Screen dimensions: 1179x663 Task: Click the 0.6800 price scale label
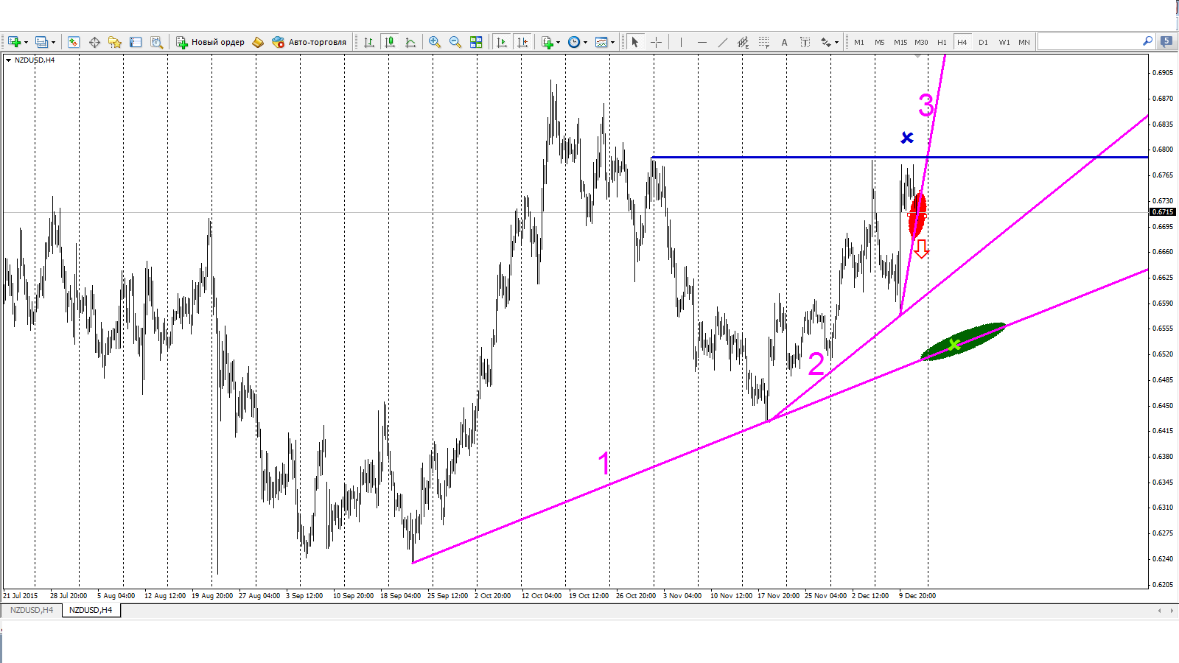pyautogui.click(x=1163, y=150)
